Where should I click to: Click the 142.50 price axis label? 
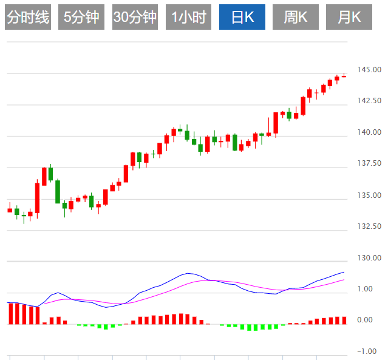tap(369, 101)
